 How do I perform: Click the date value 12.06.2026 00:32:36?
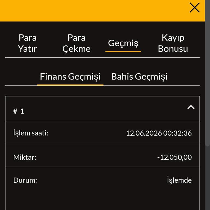[x=159, y=133]
